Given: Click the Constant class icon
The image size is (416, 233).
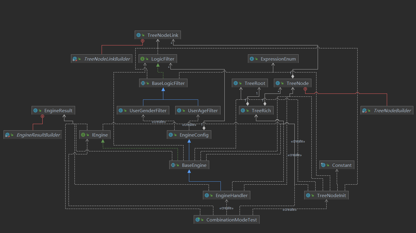Looking at the screenshot, I should [x=323, y=165].
